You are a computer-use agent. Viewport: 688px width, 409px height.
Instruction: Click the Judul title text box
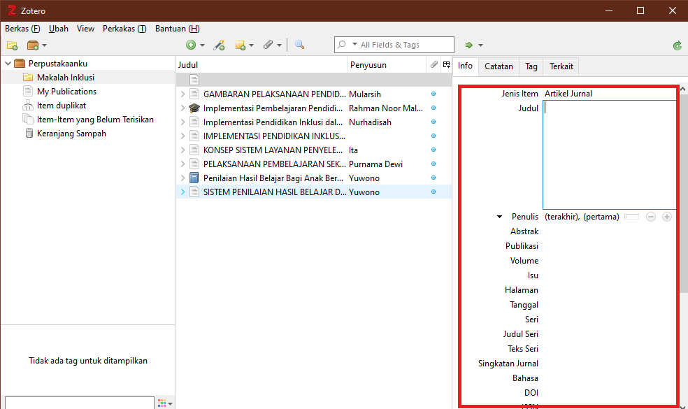[609, 155]
